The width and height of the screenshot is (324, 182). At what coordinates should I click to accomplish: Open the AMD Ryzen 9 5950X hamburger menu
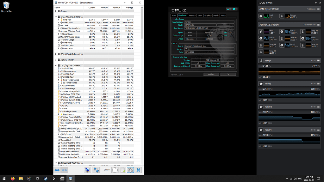[320, 9]
